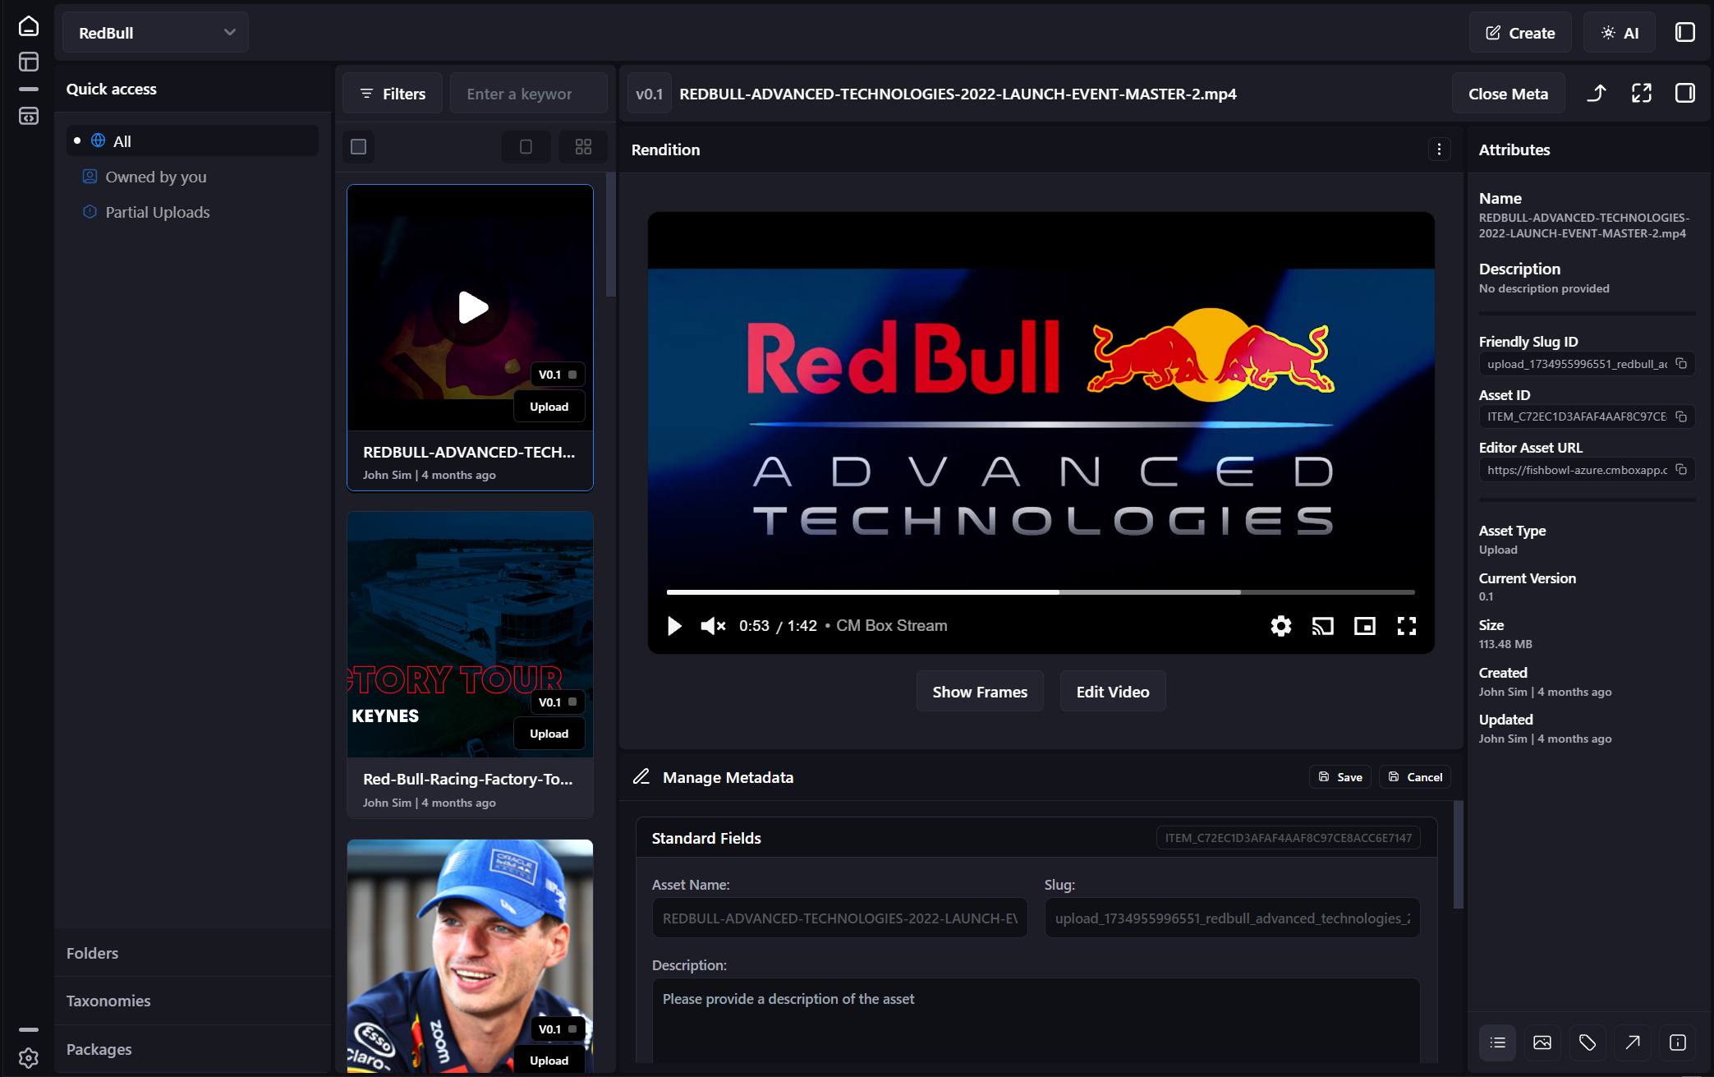Copy the Editor Asset URL
This screenshot has width=1714, height=1077.
pyautogui.click(x=1681, y=470)
